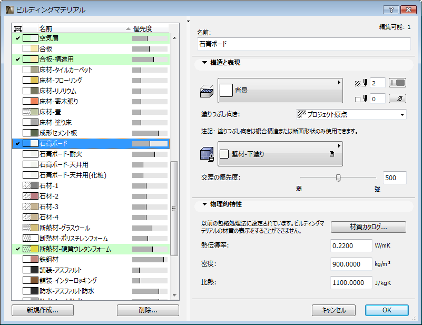
Task: Sort list by 優先度 column header
Action: 150,28
